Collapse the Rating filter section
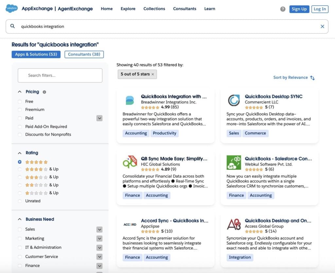Screen dimensions: 335x273 tap(20, 153)
